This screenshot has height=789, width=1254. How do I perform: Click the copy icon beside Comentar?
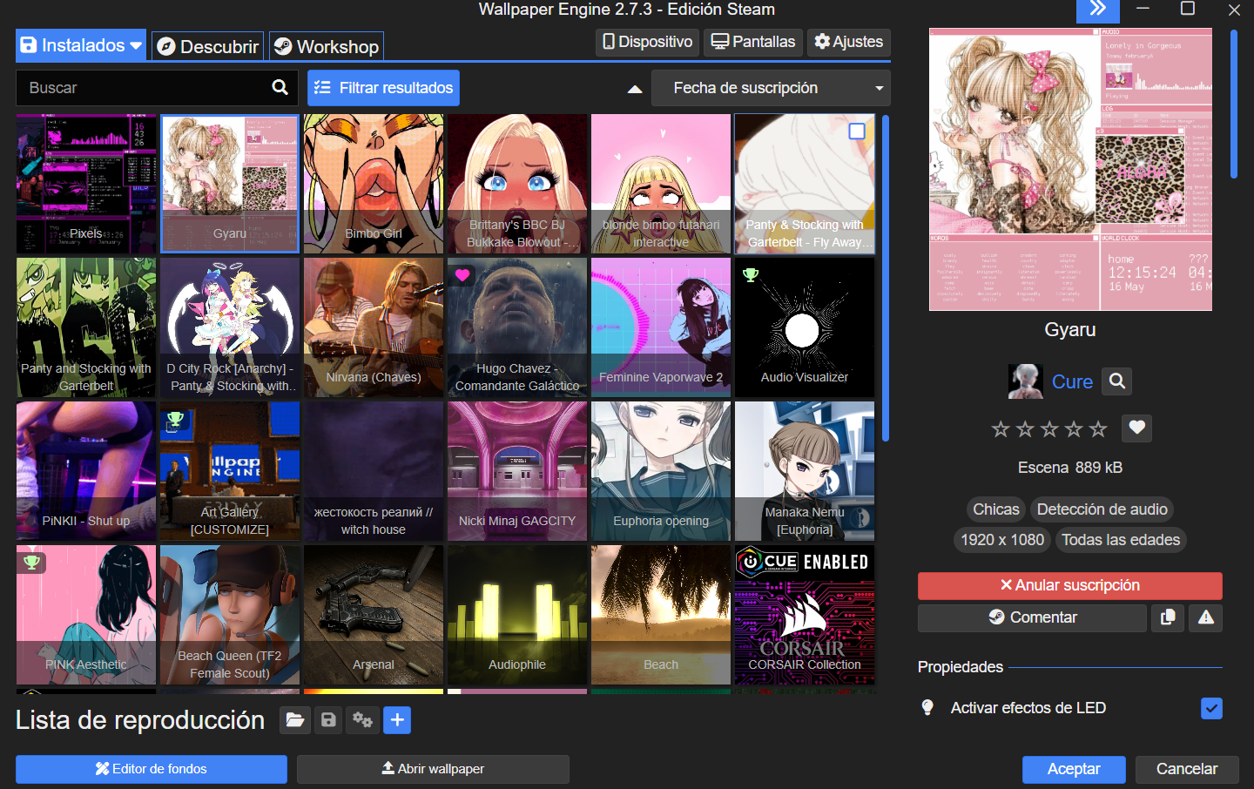1167,617
